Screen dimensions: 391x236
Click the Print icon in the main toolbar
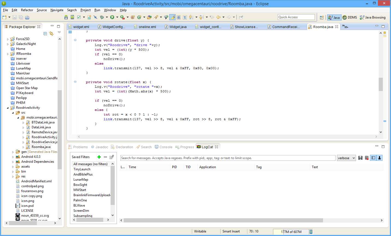(27, 17)
